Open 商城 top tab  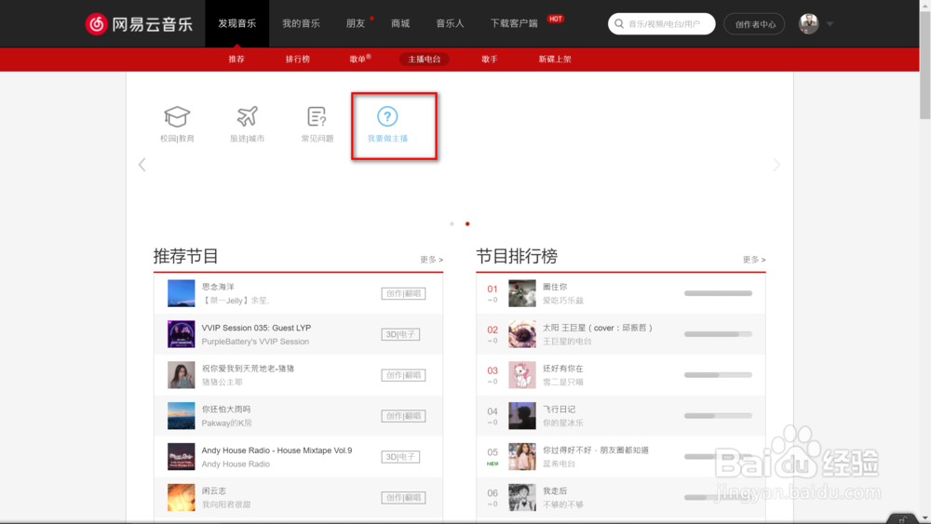point(400,24)
